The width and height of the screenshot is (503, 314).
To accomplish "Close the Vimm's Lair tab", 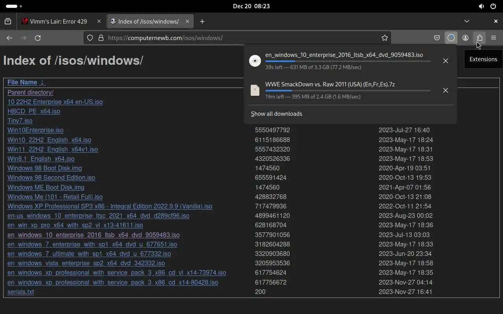I will click(x=99, y=21).
